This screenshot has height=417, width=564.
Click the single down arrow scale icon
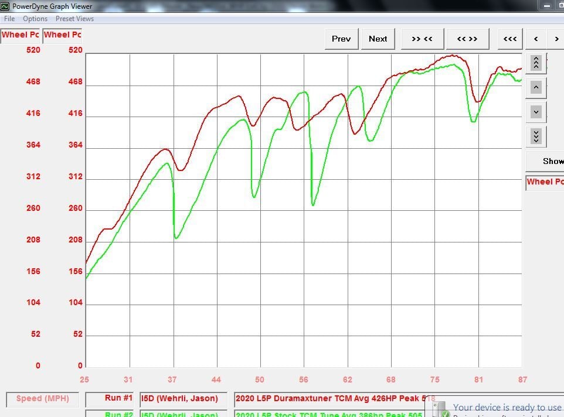coord(535,111)
